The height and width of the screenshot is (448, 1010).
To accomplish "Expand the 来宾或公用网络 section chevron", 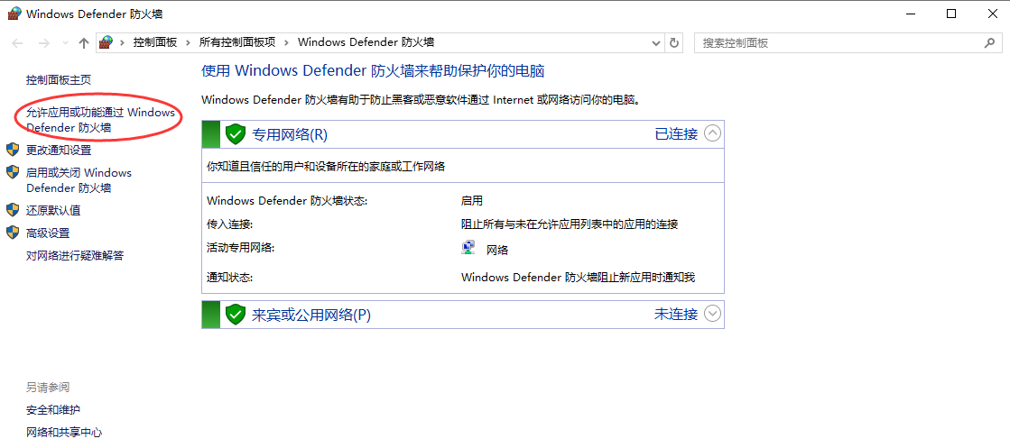I will [x=712, y=314].
